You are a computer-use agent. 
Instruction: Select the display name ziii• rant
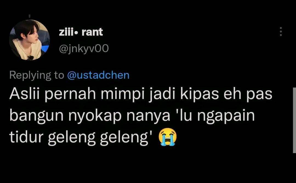(81, 32)
